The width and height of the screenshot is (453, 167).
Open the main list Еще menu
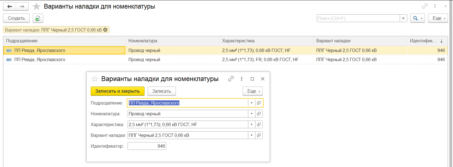438,18
